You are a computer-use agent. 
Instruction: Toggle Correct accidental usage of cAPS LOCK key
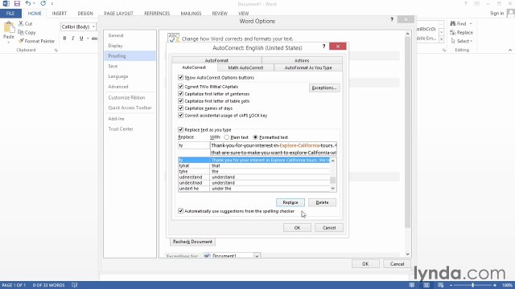(x=180, y=116)
